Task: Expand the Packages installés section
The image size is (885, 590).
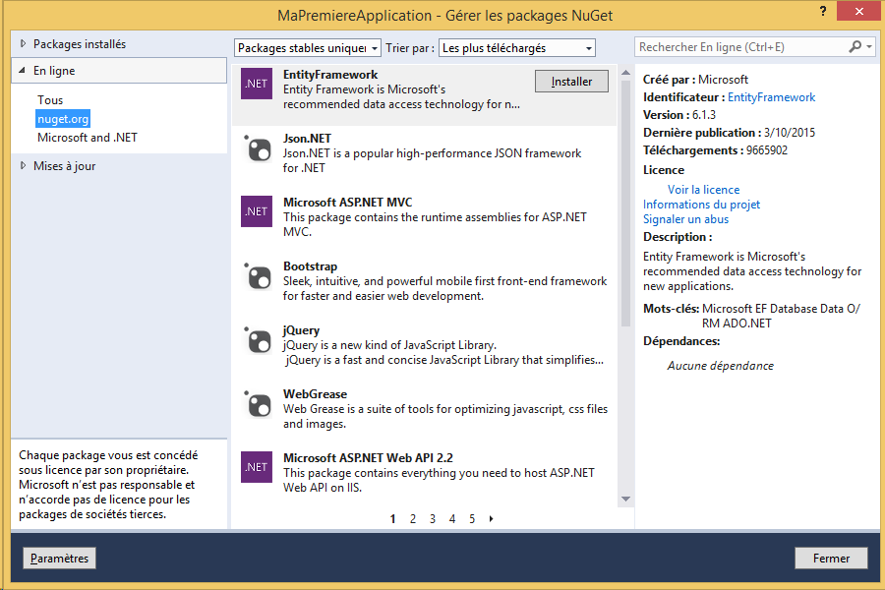Action: (x=24, y=43)
